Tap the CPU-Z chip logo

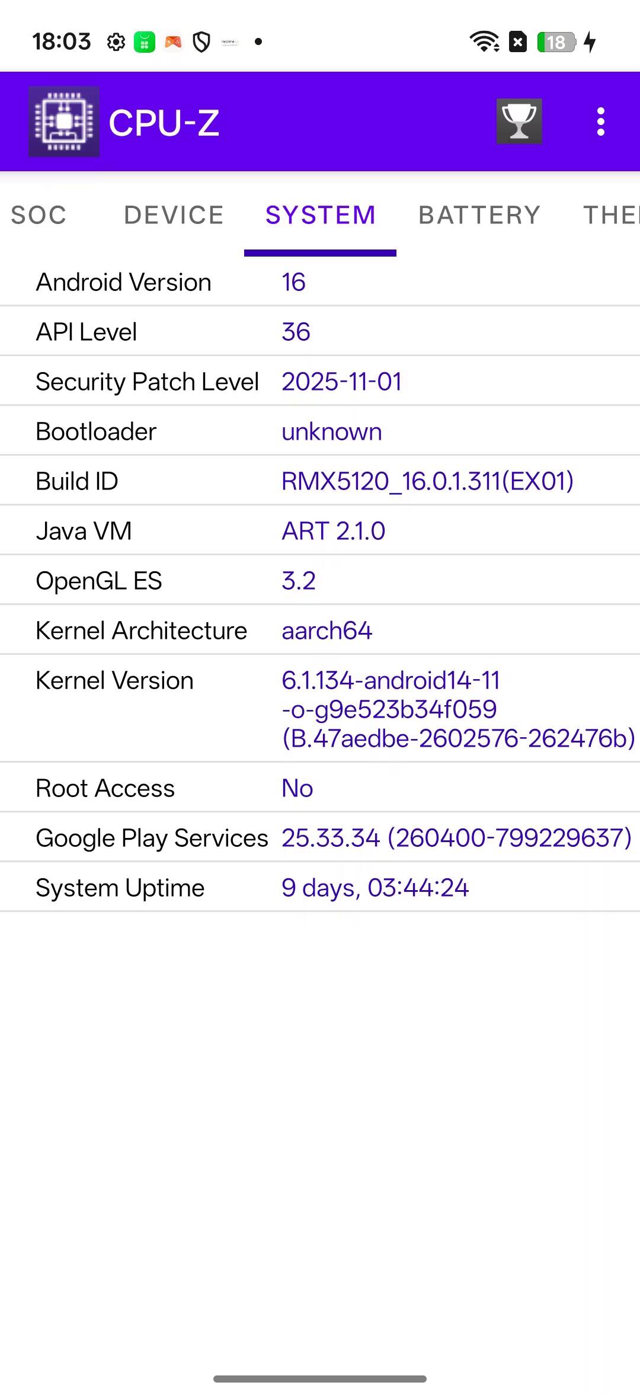click(x=64, y=121)
